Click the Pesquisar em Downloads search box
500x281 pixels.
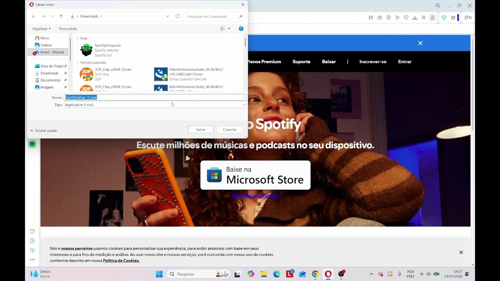pyautogui.click(x=215, y=16)
